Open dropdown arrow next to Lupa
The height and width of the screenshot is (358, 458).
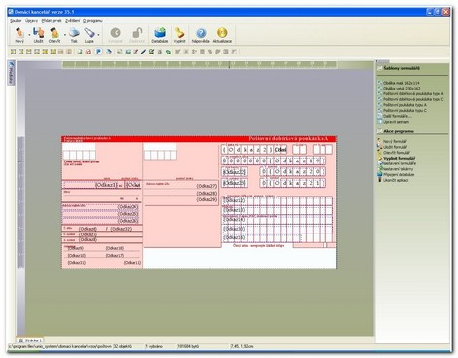click(x=98, y=34)
